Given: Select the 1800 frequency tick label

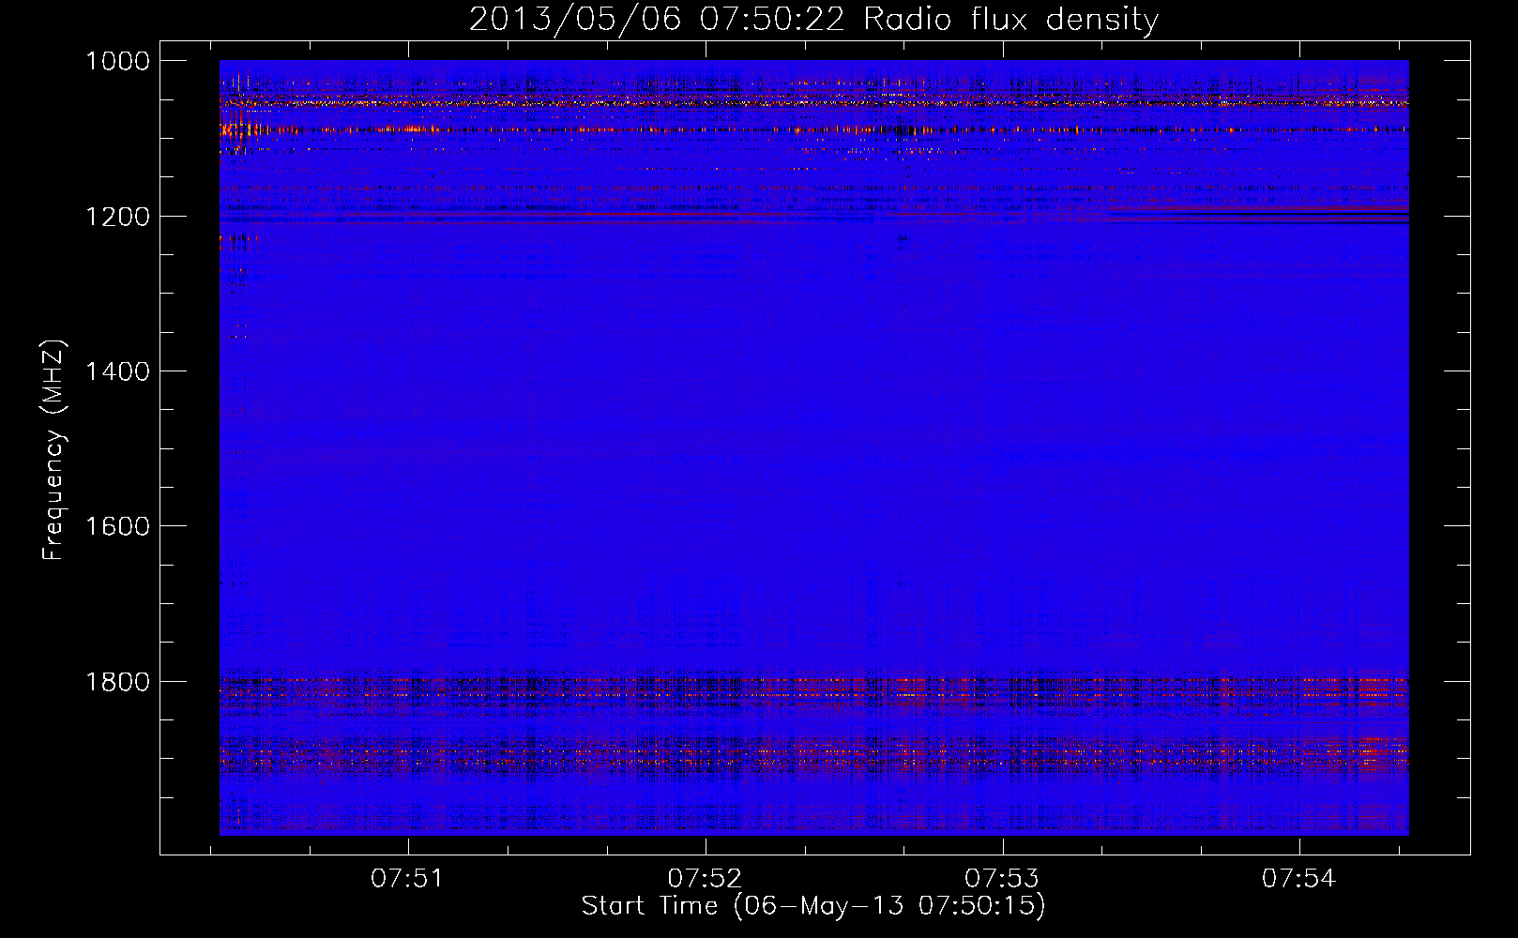Looking at the screenshot, I should click(117, 682).
